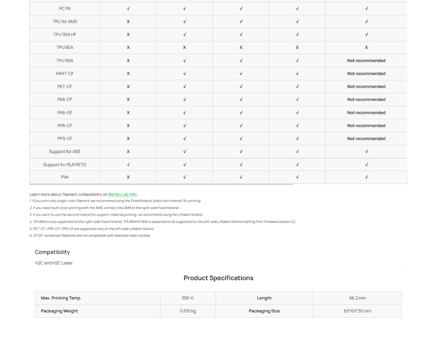Select the 'PVA' row label
This screenshot has height=343, width=437.
coord(65,177)
